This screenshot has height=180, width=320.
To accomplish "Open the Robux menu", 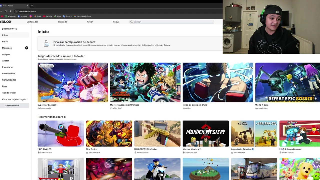I will point(116,22).
